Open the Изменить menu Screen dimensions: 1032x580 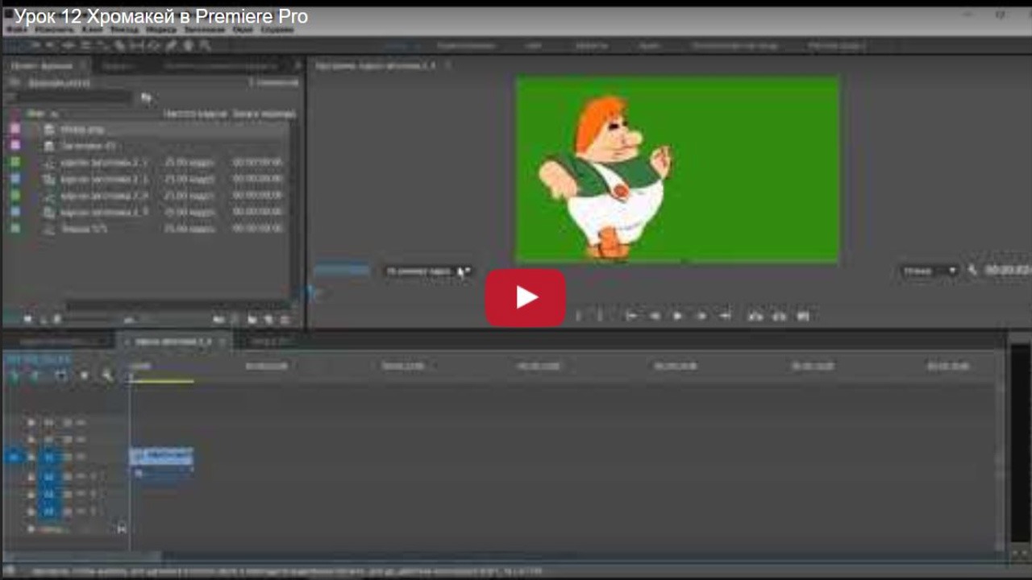tap(54, 31)
